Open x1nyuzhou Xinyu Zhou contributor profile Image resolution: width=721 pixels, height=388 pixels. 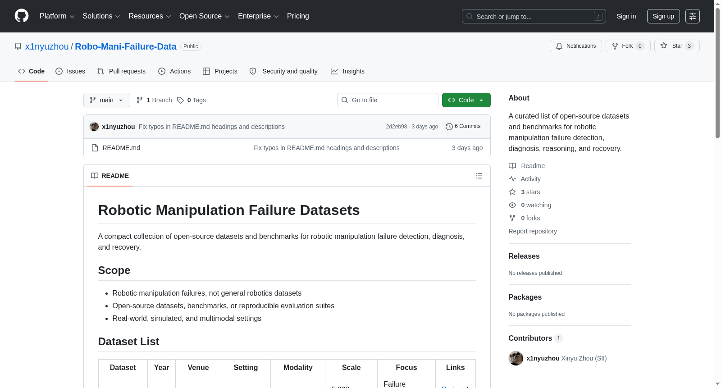[x=566, y=358]
